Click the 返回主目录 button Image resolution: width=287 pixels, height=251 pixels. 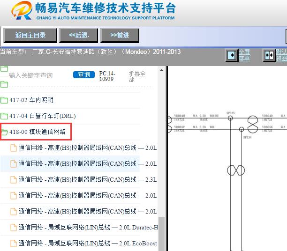(30, 35)
